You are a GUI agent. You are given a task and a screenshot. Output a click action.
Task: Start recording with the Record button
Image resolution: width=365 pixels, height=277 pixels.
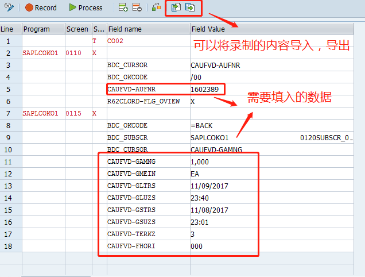tap(41, 7)
